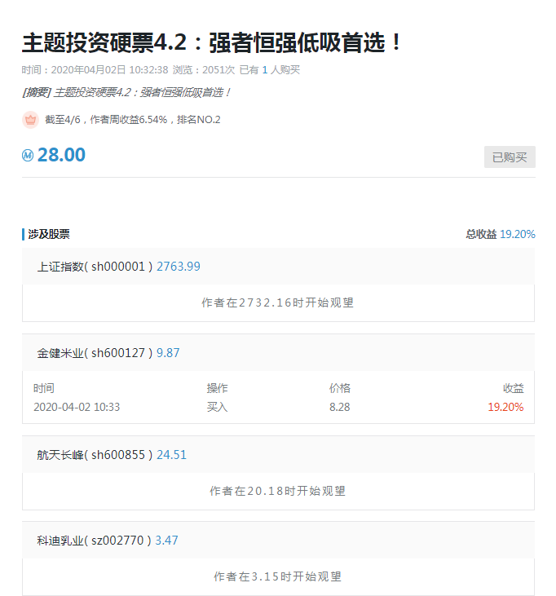Click the 航天长峰 price 24.51
Image resolution: width=556 pixels, height=596 pixels.
pyautogui.click(x=171, y=455)
